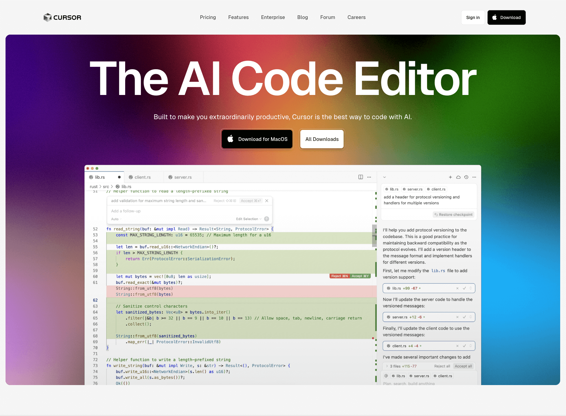Expand client.rs +4 -4 change block
Viewport: 566px width, 416px height.
click(x=471, y=346)
